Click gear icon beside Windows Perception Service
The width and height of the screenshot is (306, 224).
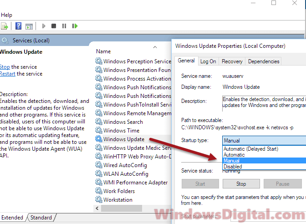(x=99, y=61)
